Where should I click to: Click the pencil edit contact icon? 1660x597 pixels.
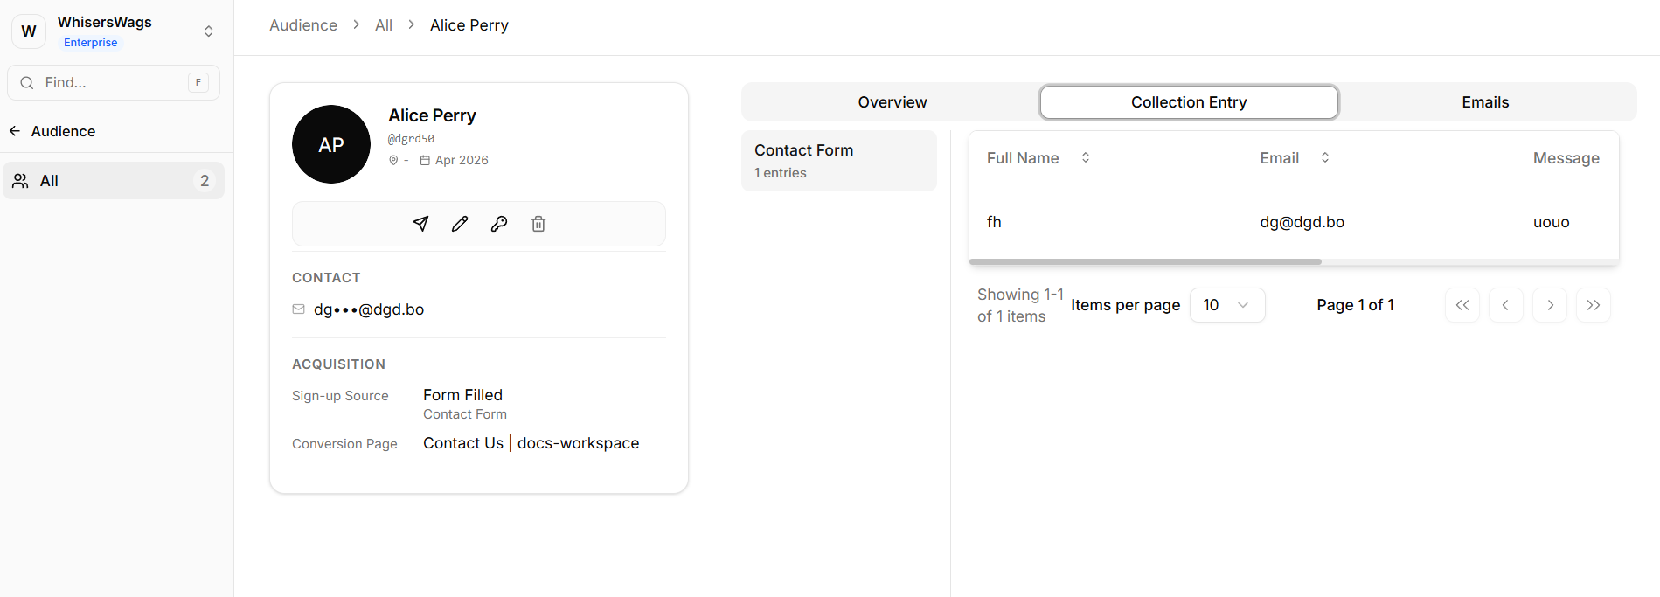coord(460,224)
